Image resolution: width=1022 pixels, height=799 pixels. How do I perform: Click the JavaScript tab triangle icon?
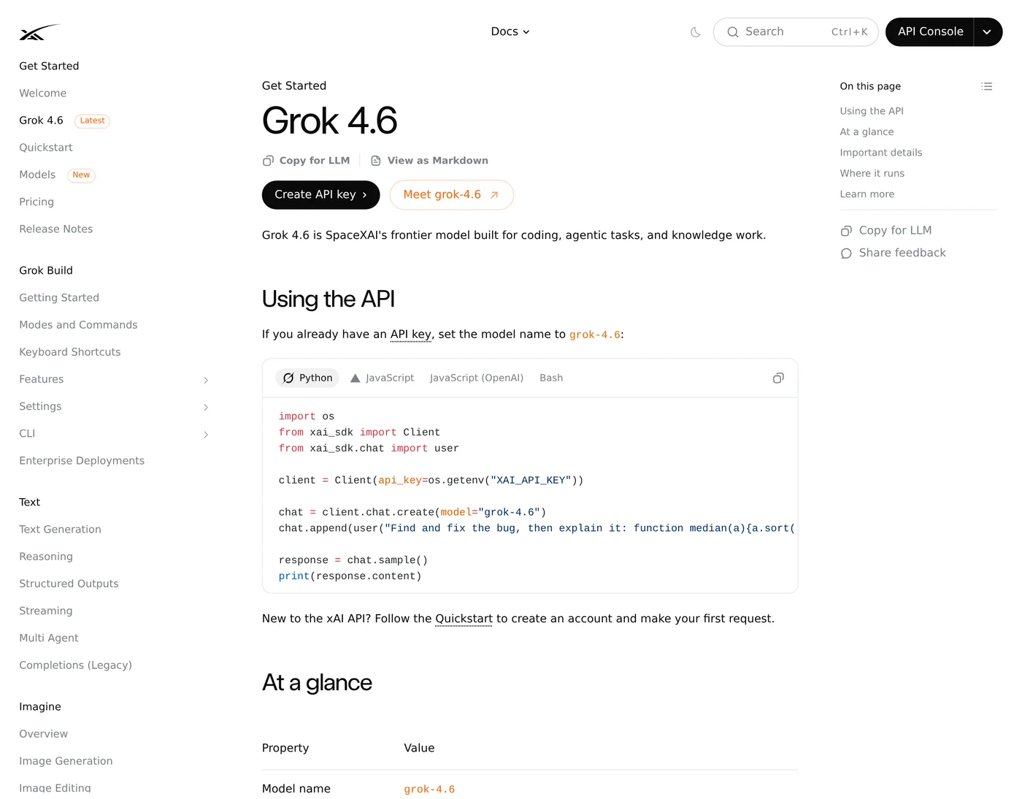click(x=356, y=378)
